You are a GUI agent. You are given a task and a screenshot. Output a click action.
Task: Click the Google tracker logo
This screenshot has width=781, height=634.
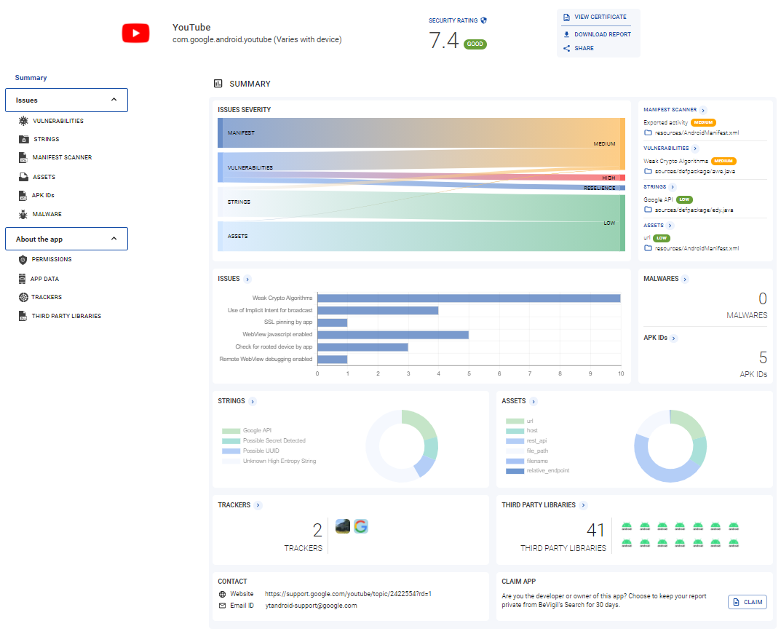360,526
